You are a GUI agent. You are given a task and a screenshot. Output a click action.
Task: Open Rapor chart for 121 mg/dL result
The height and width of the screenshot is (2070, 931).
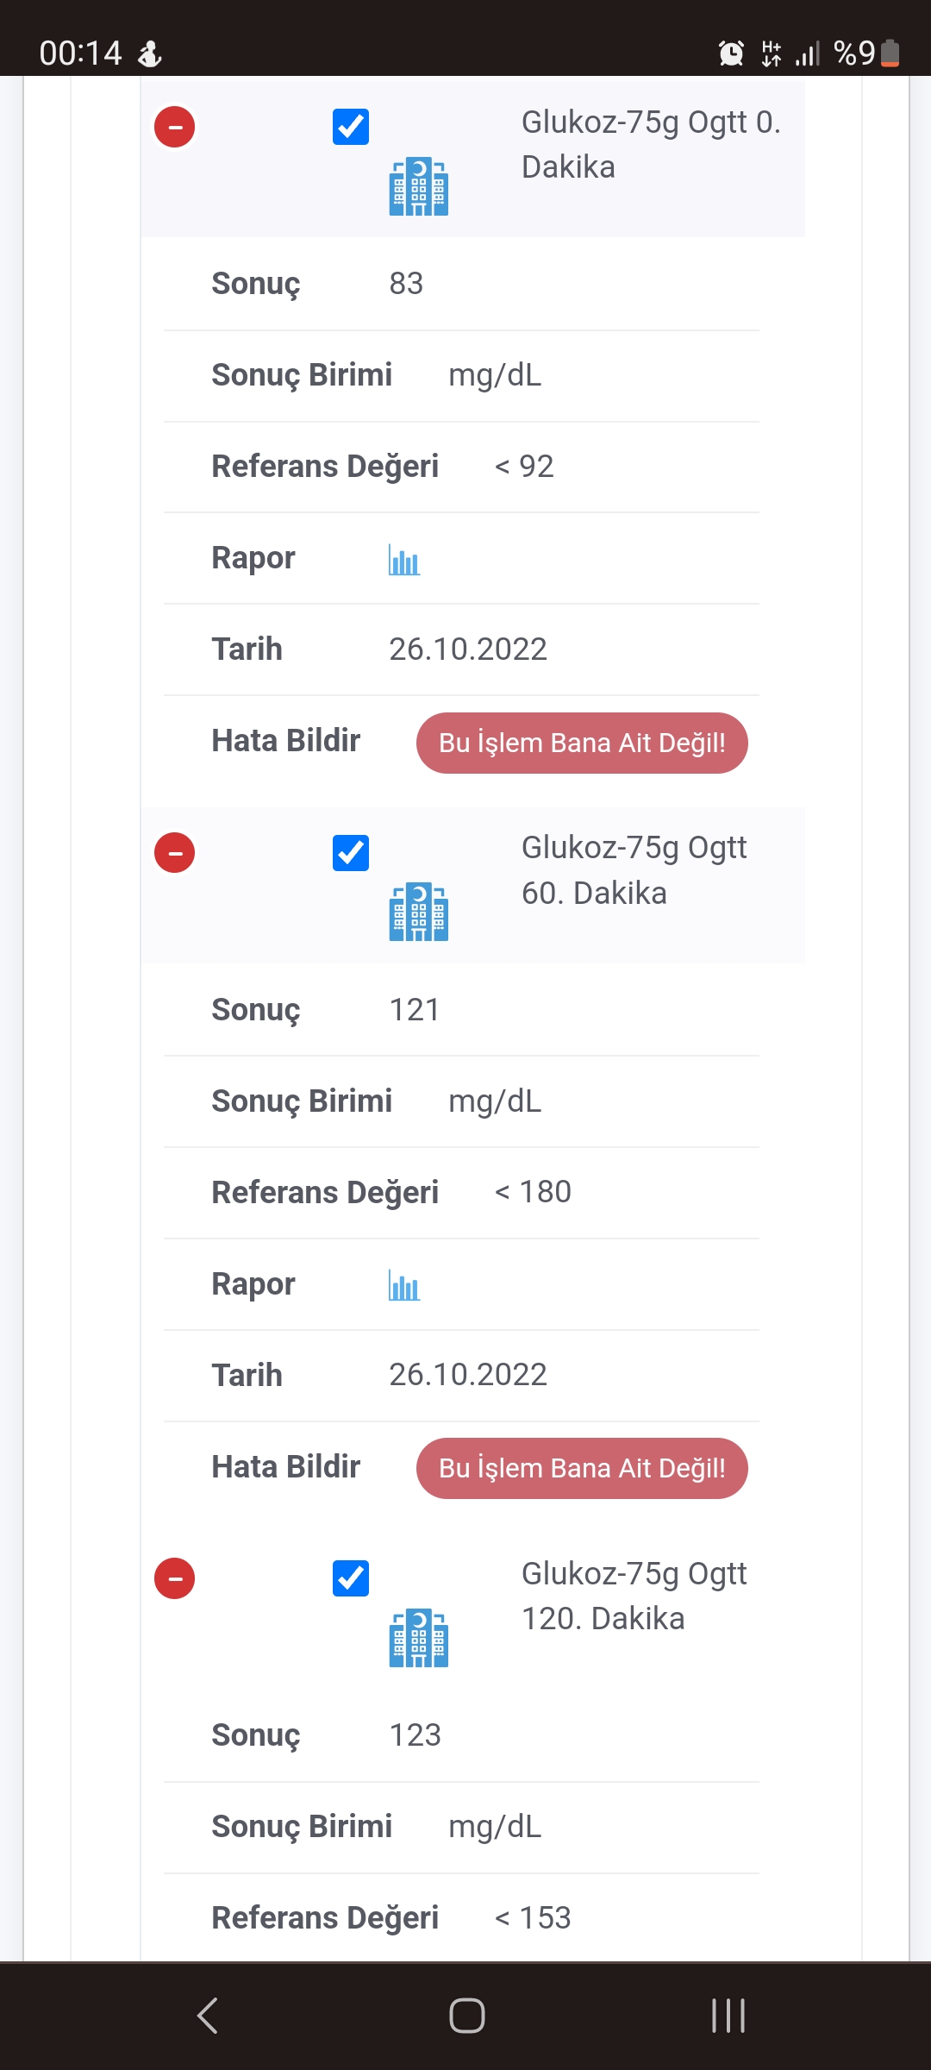point(403,1285)
